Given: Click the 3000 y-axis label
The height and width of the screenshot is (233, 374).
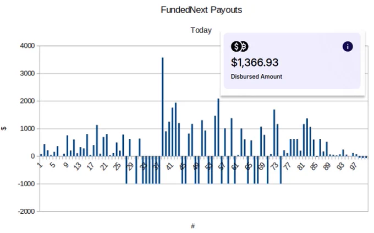Looking at the screenshot, I should coord(28,73).
